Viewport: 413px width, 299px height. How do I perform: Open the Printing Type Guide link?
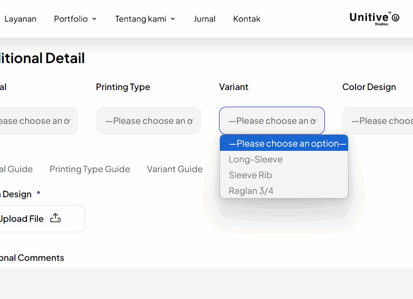click(x=90, y=169)
